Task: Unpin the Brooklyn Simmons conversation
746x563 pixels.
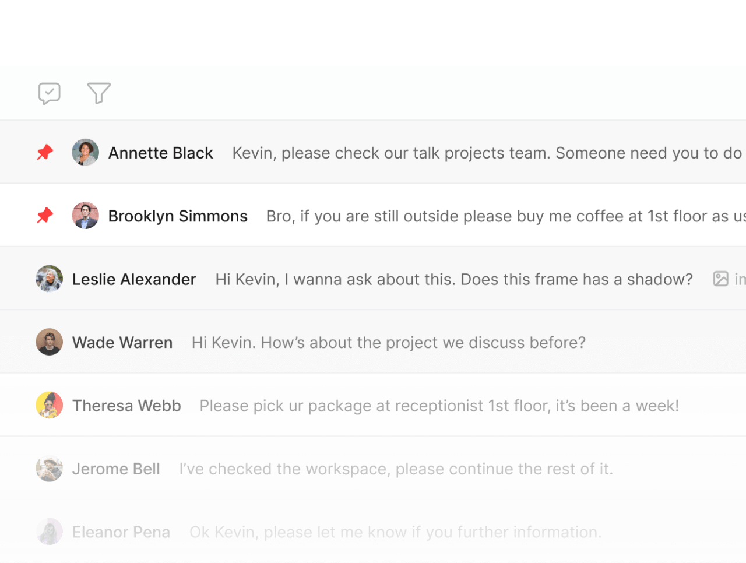Action: pyautogui.click(x=45, y=216)
